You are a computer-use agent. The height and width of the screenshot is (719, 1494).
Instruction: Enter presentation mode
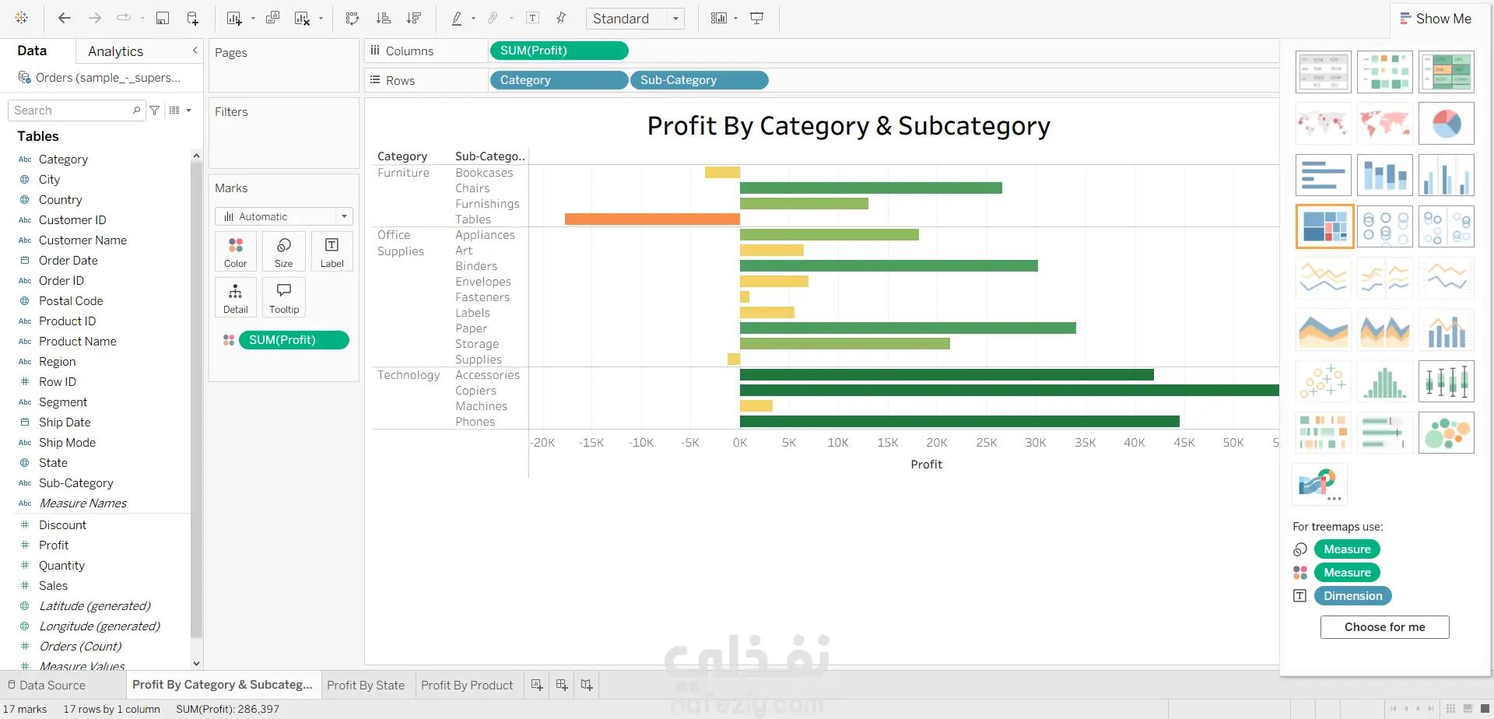click(756, 18)
